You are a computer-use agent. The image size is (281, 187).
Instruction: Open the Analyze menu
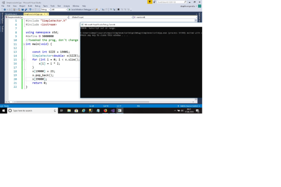67,6
